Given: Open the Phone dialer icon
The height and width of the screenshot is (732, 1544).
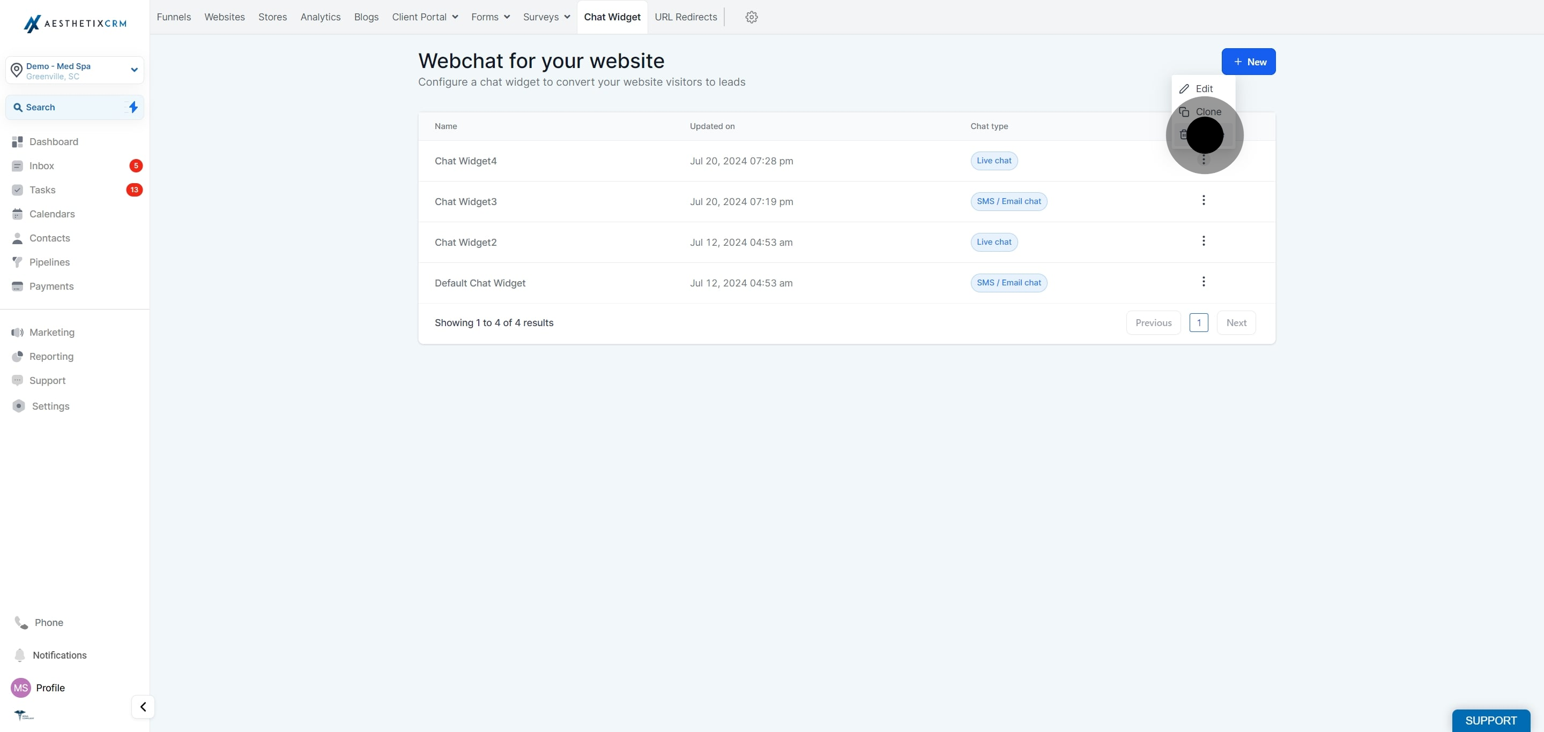Looking at the screenshot, I should pyautogui.click(x=21, y=622).
